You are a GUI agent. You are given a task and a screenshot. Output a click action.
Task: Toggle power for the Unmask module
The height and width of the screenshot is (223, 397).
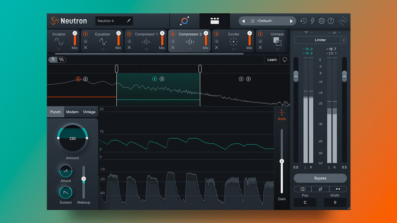click(260, 34)
